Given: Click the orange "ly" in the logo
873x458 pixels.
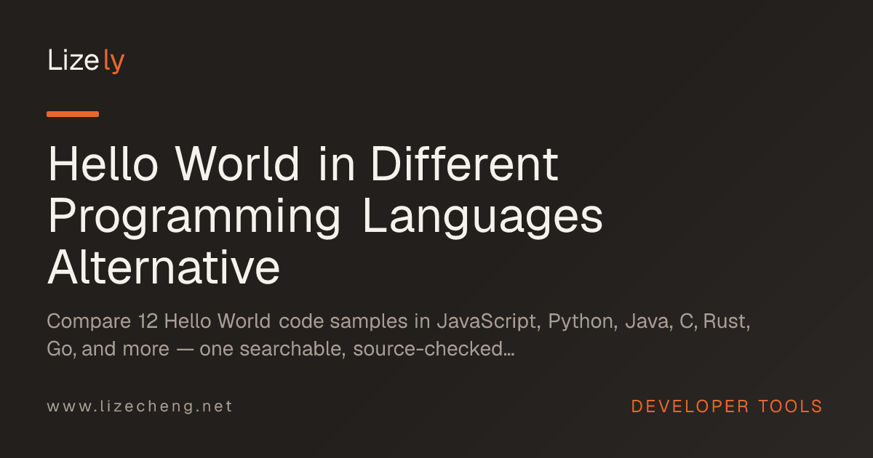Looking at the screenshot, I should coord(114,63).
